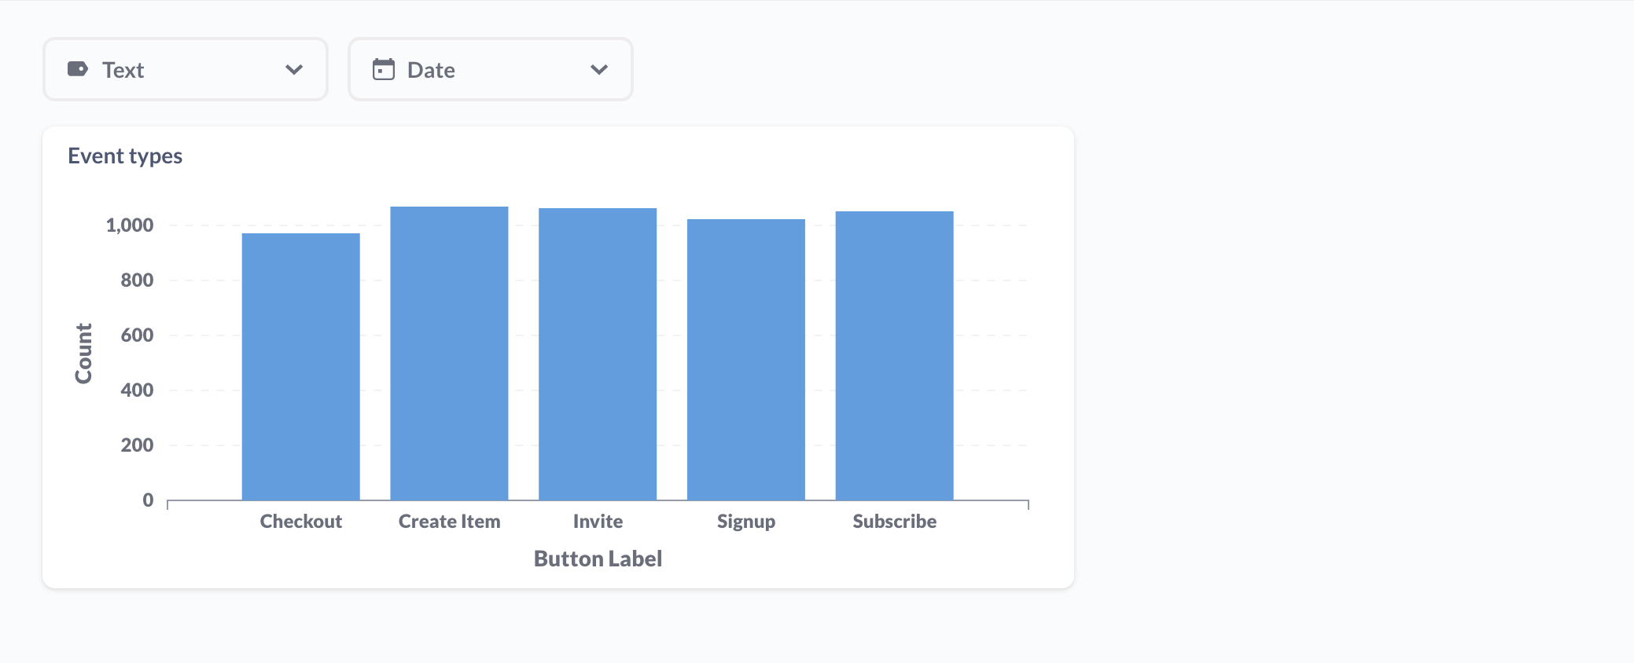Screen dimensions: 1634x663
Task: Click the 1,000 y-axis tick label
Action: (130, 225)
